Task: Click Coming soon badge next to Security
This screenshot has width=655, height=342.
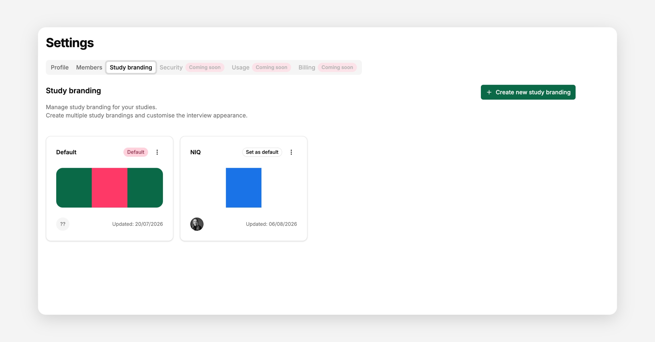Action: click(205, 67)
